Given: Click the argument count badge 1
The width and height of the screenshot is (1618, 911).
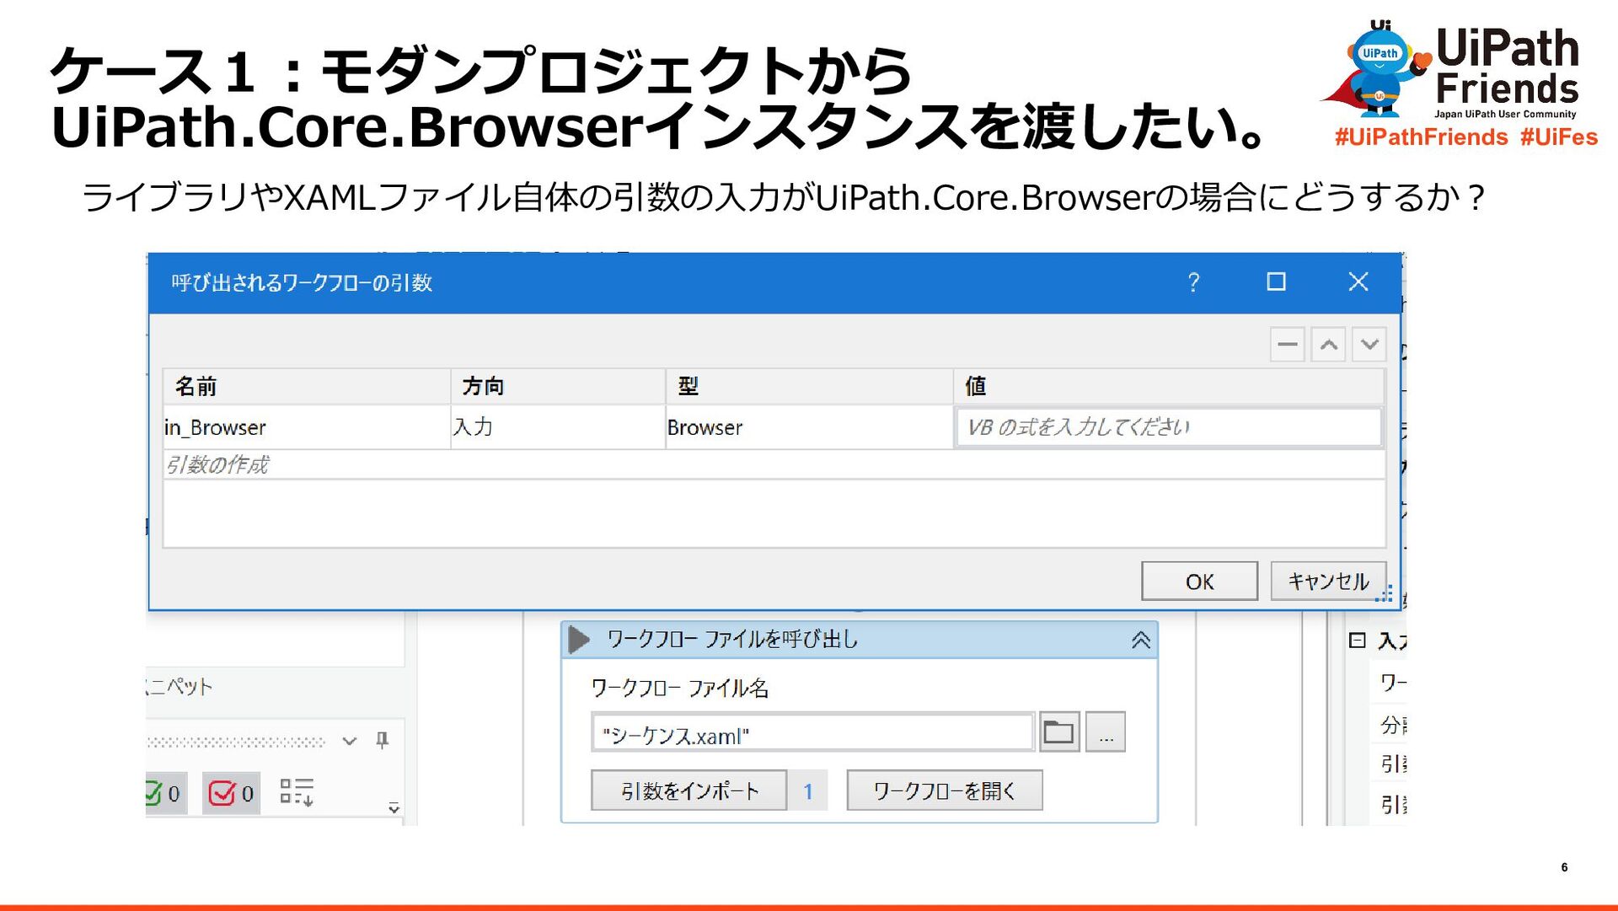Looking at the screenshot, I should (x=807, y=791).
